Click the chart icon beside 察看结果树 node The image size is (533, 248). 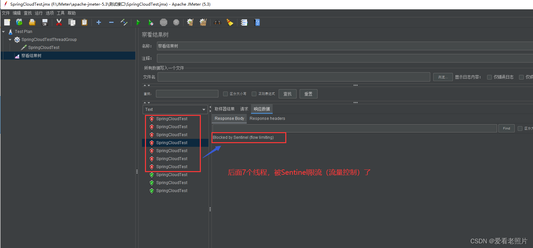[x=17, y=56]
